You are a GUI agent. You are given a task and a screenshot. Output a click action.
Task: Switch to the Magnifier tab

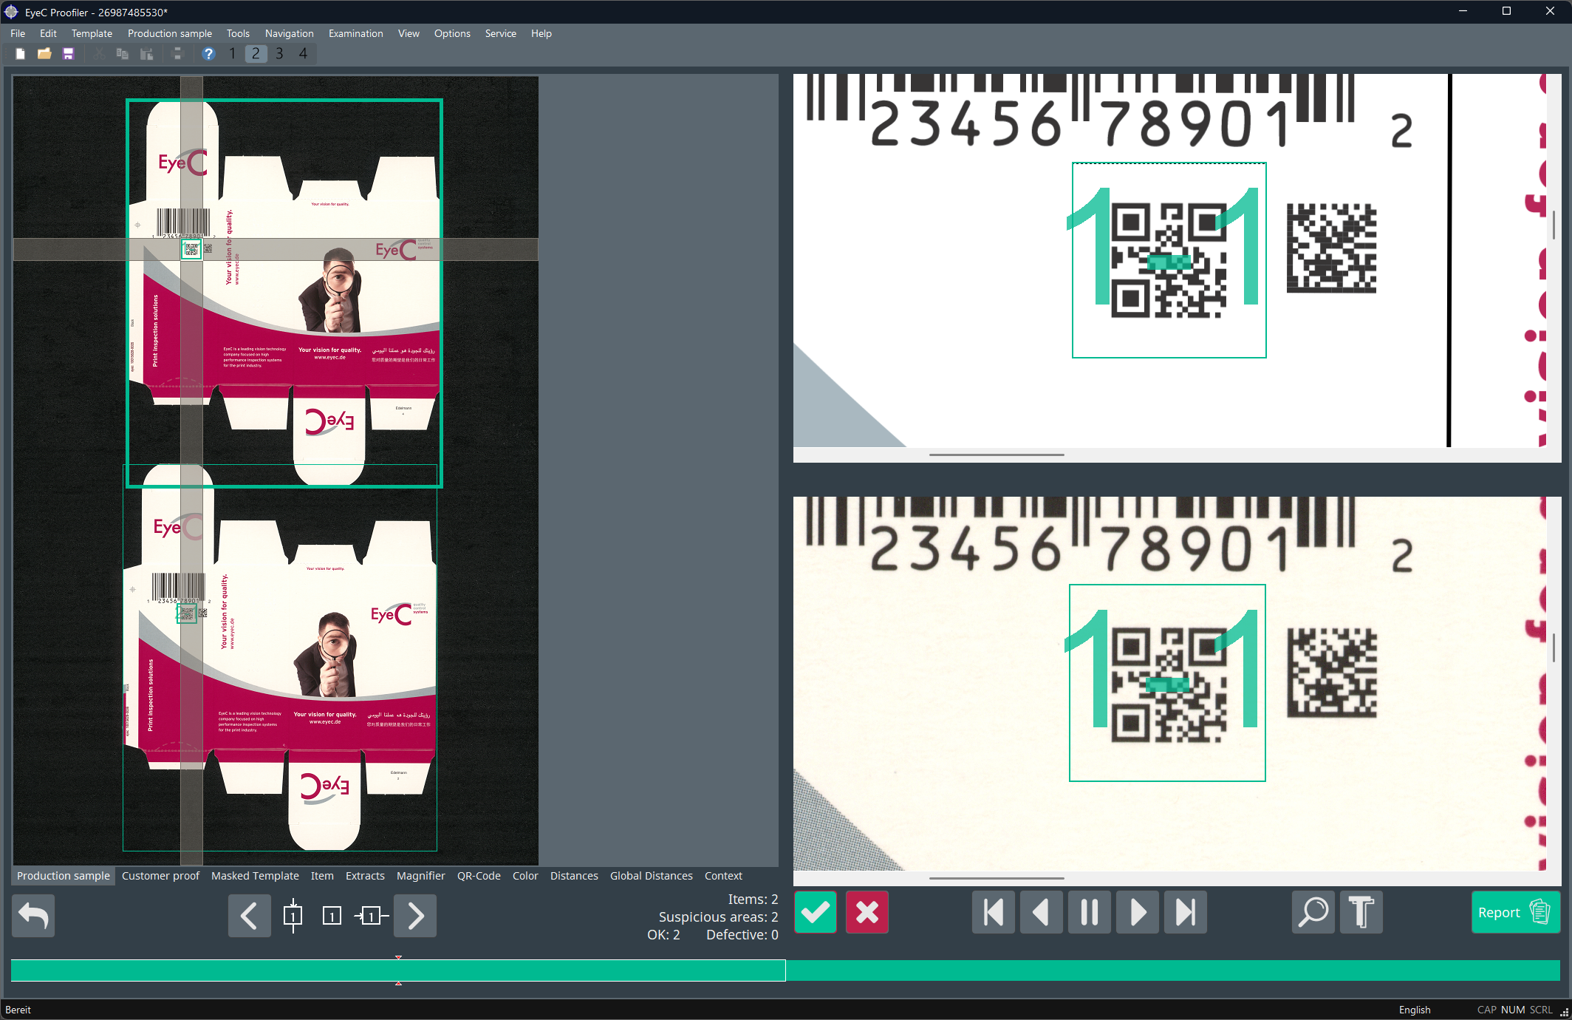(421, 876)
